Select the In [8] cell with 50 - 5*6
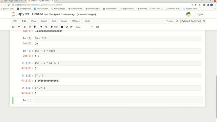This screenshot has height=122, width=217. [118, 38]
